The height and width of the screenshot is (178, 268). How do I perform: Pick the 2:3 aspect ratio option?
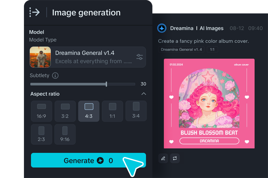point(41,134)
